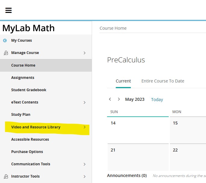Open Assignments page
The image size is (206, 183).
(23, 78)
